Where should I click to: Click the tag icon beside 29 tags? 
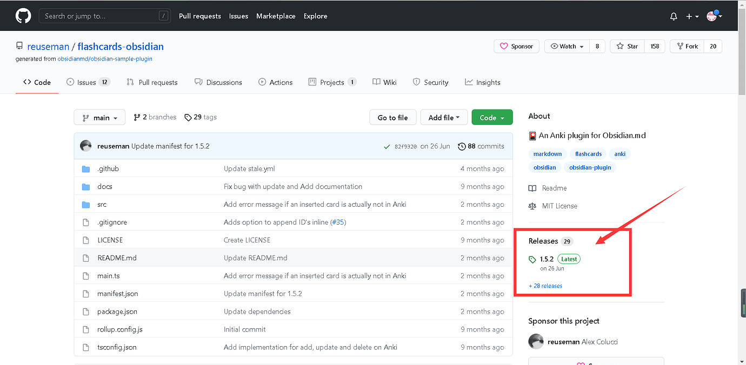[x=188, y=117]
